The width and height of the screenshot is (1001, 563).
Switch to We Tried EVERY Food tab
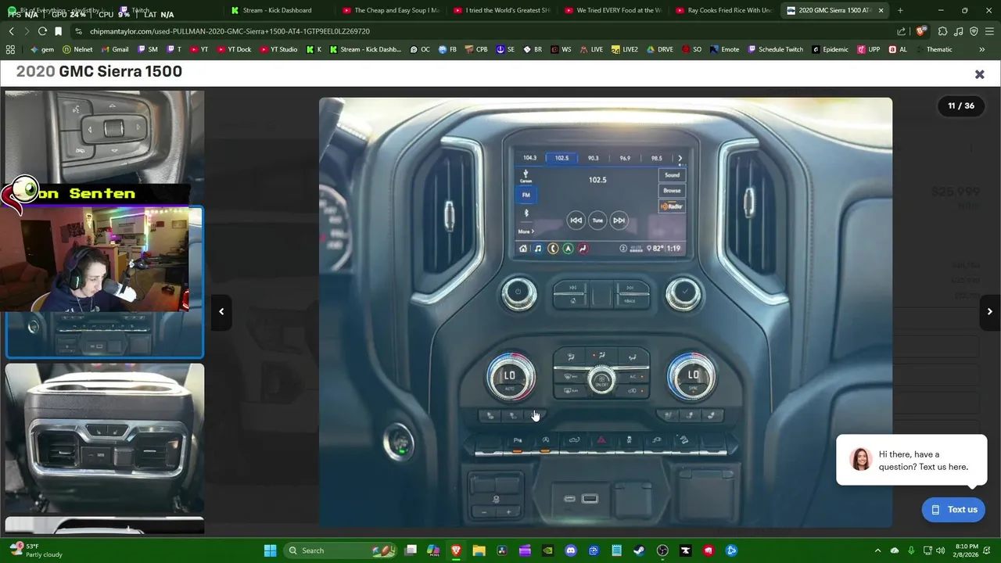pos(614,10)
